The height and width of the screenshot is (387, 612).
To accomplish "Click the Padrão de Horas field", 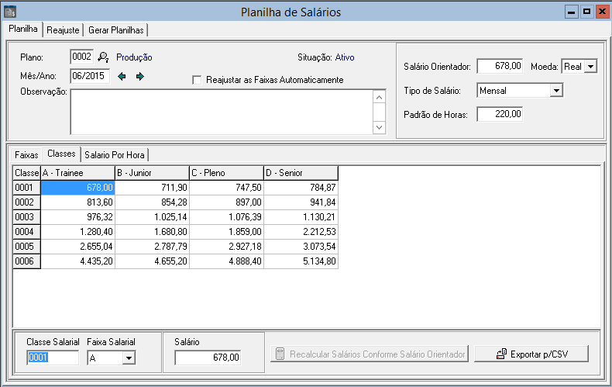I will 500,115.
